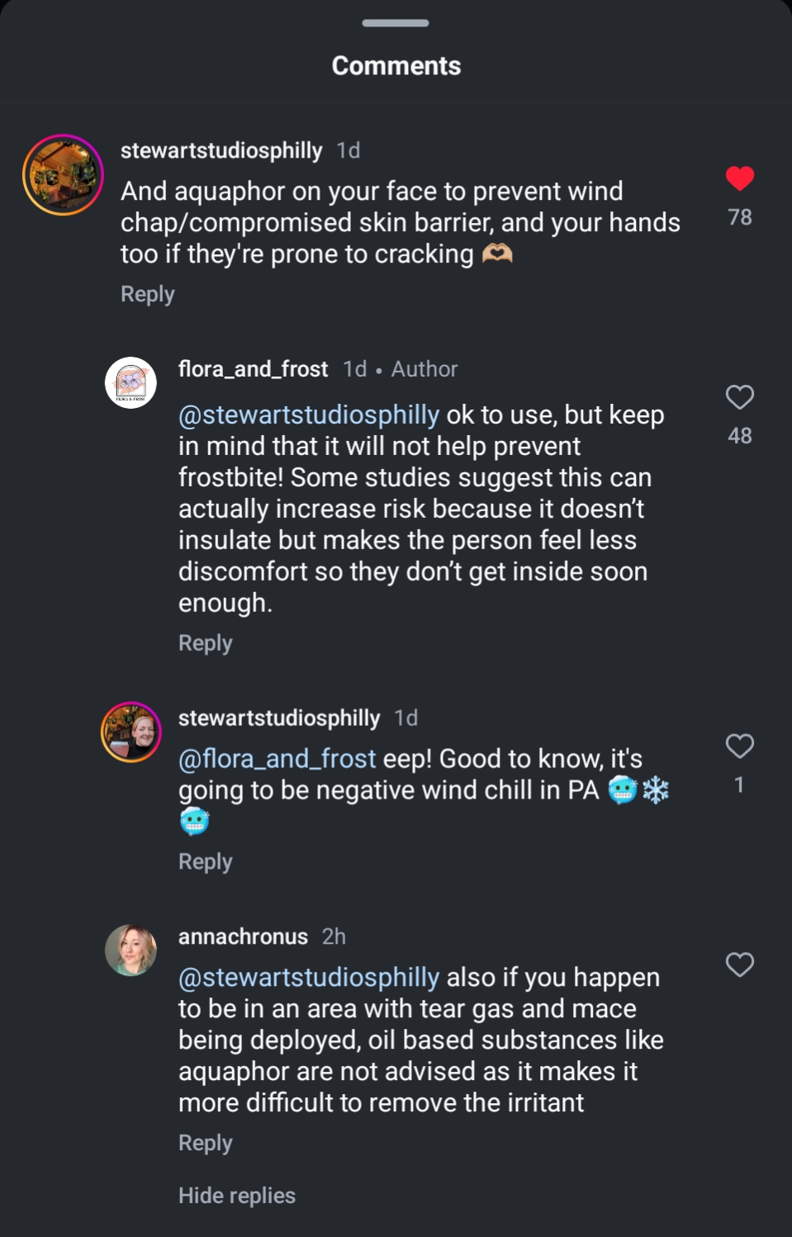
Task: Tap @stewartstudiosphilly mention in flora_and_frost's reply
Action: pyautogui.click(x=309, y=415)
